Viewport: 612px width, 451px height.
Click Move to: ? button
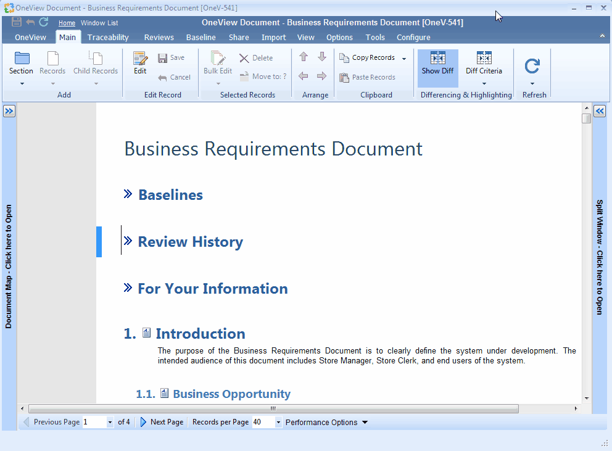[x=263, y=77]
